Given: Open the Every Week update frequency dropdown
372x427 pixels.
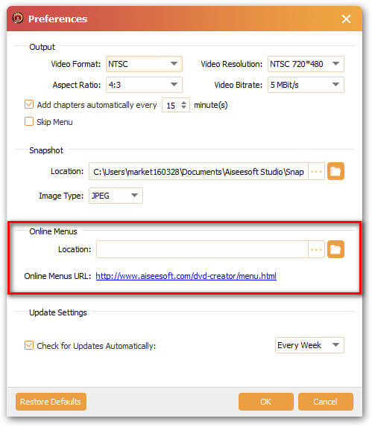Looking at the screenshot, I should coord(309,345).
